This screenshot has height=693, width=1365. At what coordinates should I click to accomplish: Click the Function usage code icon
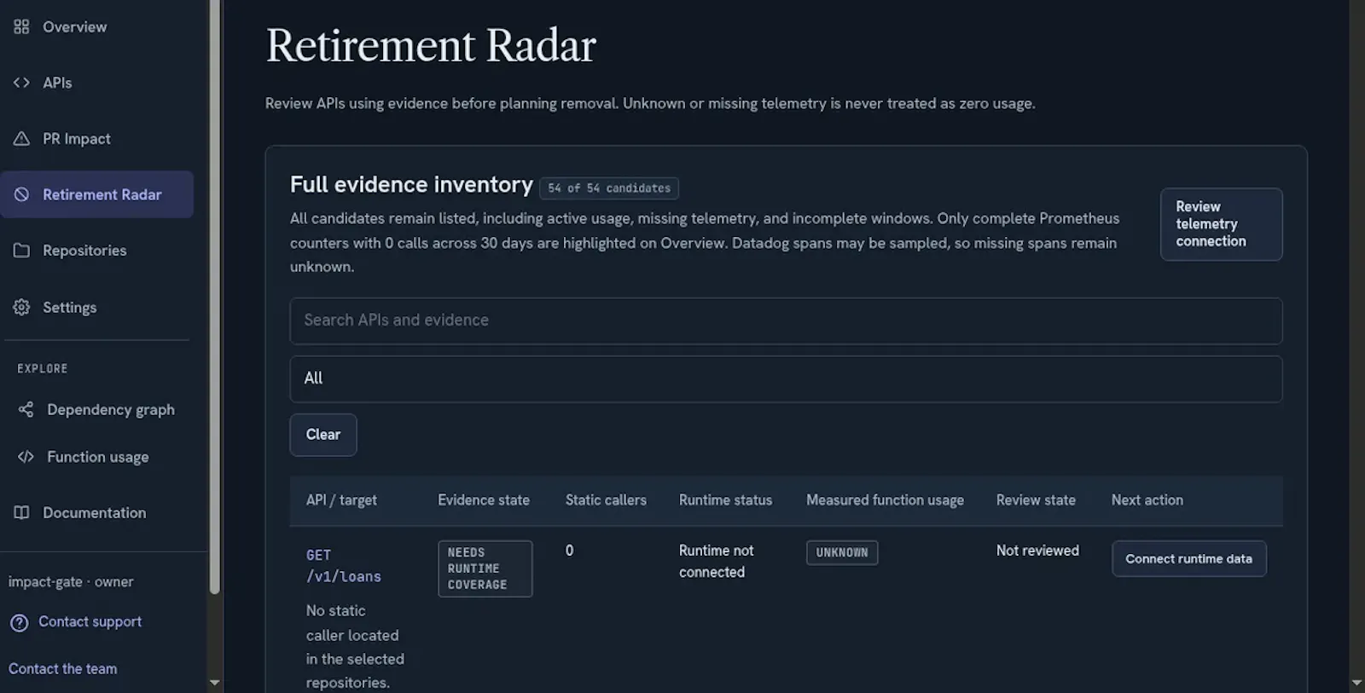[x=26, y=457]
